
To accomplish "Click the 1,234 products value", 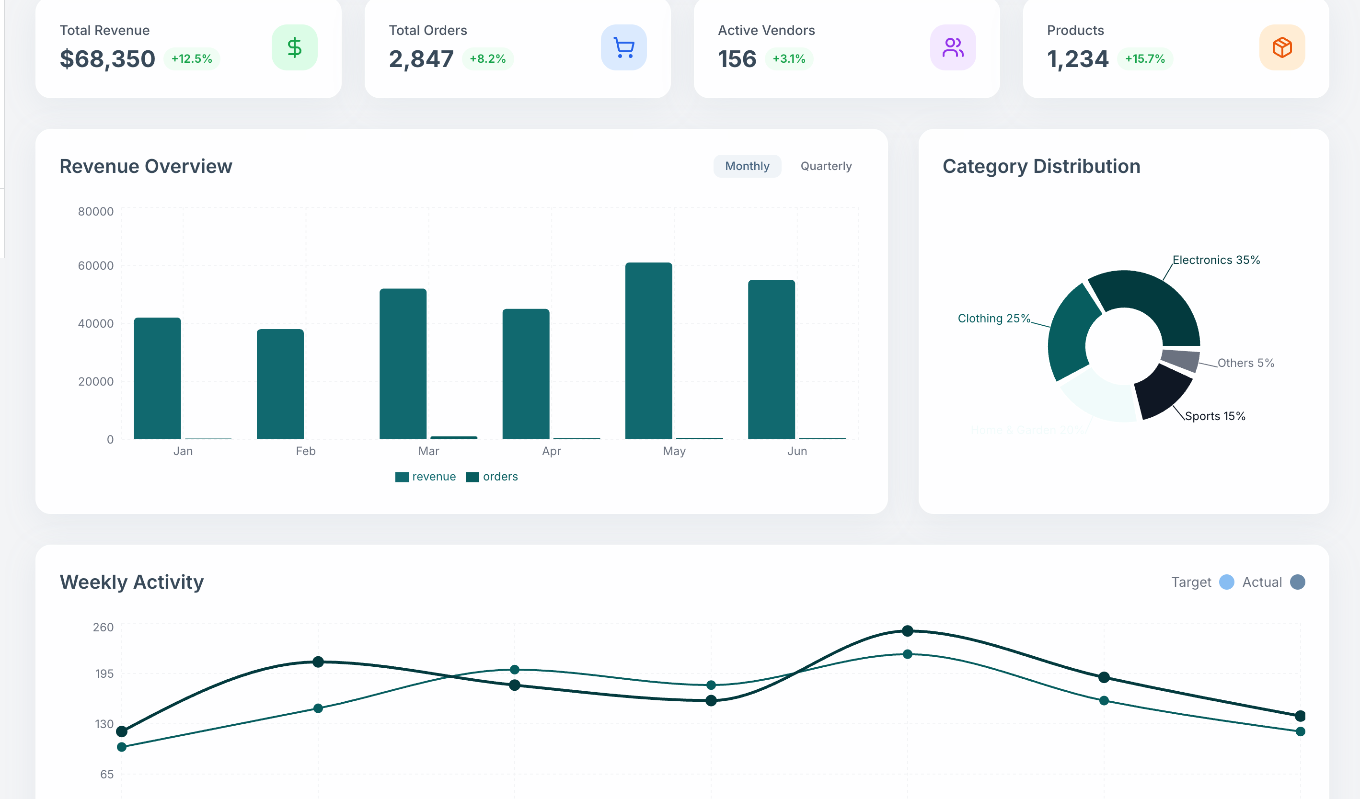I will click(x=1077, y=59).
